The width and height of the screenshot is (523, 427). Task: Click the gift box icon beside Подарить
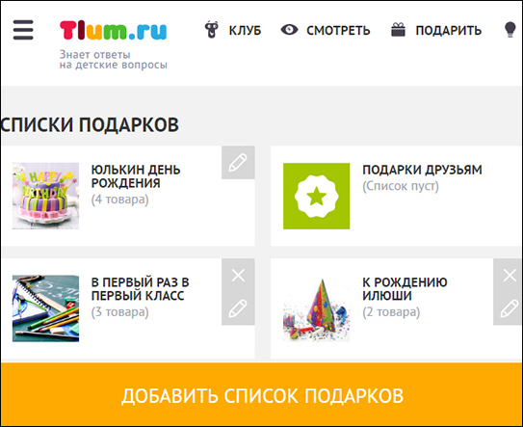tap(398, 29)
